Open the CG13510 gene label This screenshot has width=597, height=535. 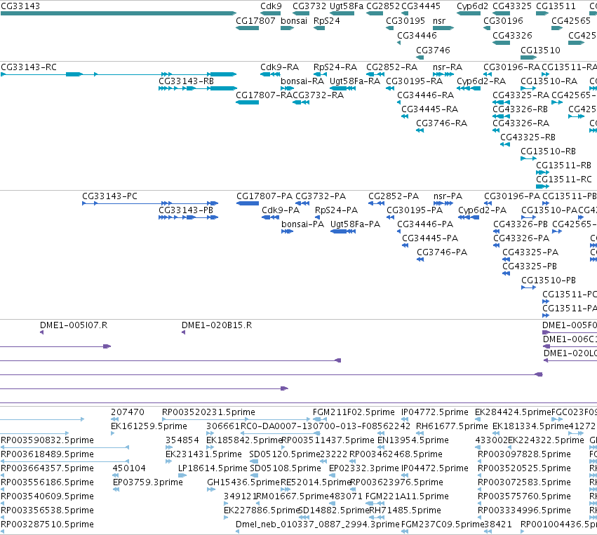click(x=540, y=50)
